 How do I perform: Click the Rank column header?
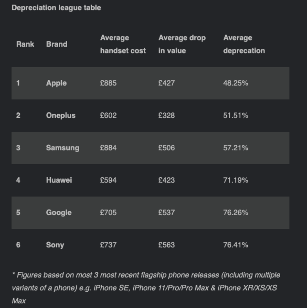[25, 44]
